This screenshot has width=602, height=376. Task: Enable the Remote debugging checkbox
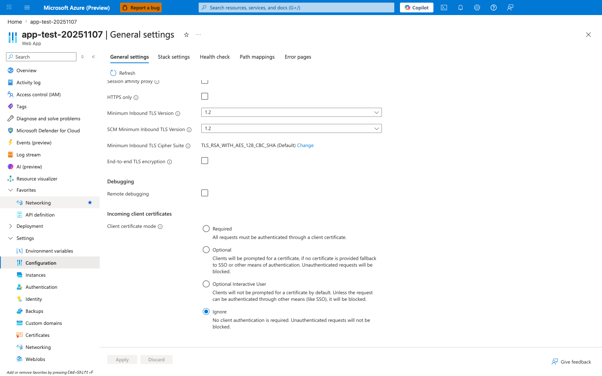(x=205, y=193)
